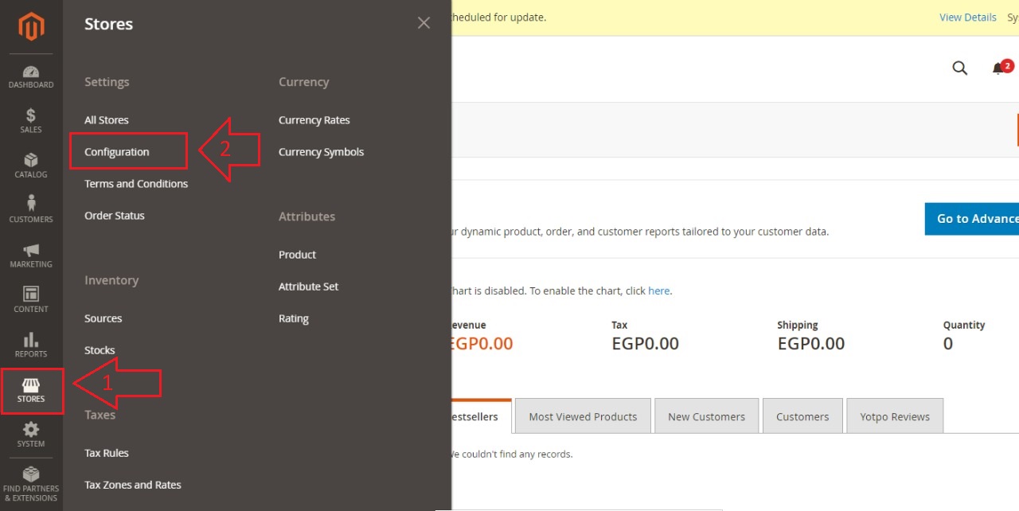Click the Quantity value 0

tap(948, 344)
